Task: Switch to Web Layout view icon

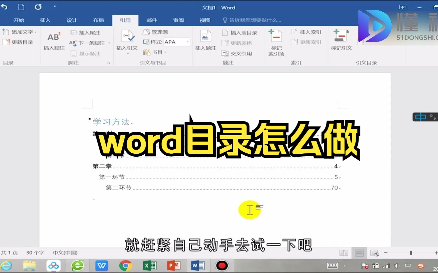Action: (375, 253)
